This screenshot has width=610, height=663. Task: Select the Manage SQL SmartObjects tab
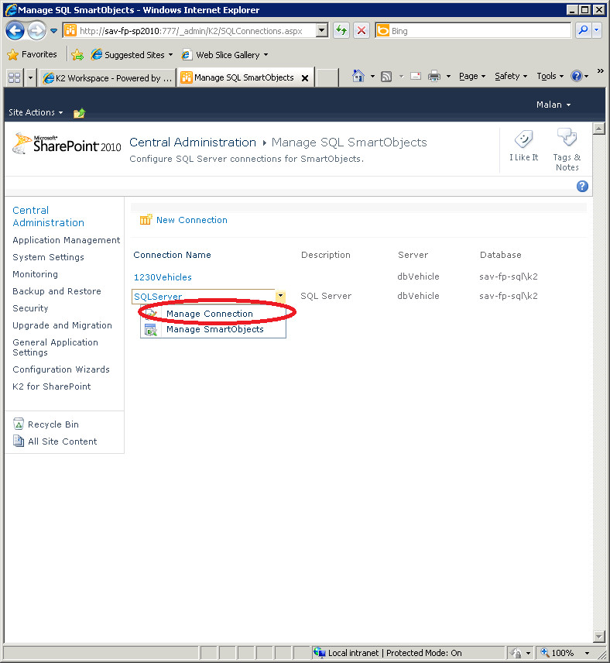pyautogui.click(x=240, y=77)
